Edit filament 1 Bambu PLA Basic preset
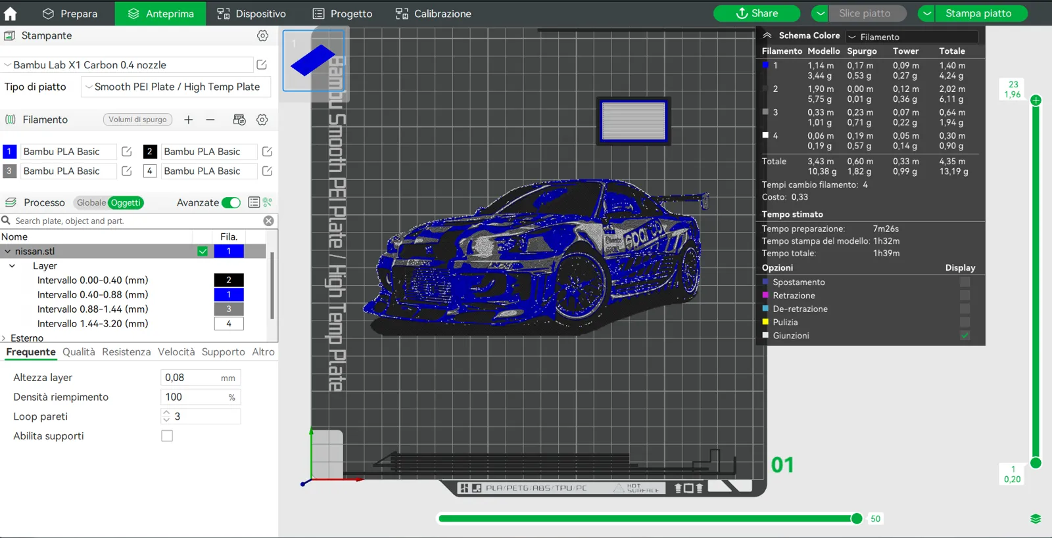 [x=127, y=152]
